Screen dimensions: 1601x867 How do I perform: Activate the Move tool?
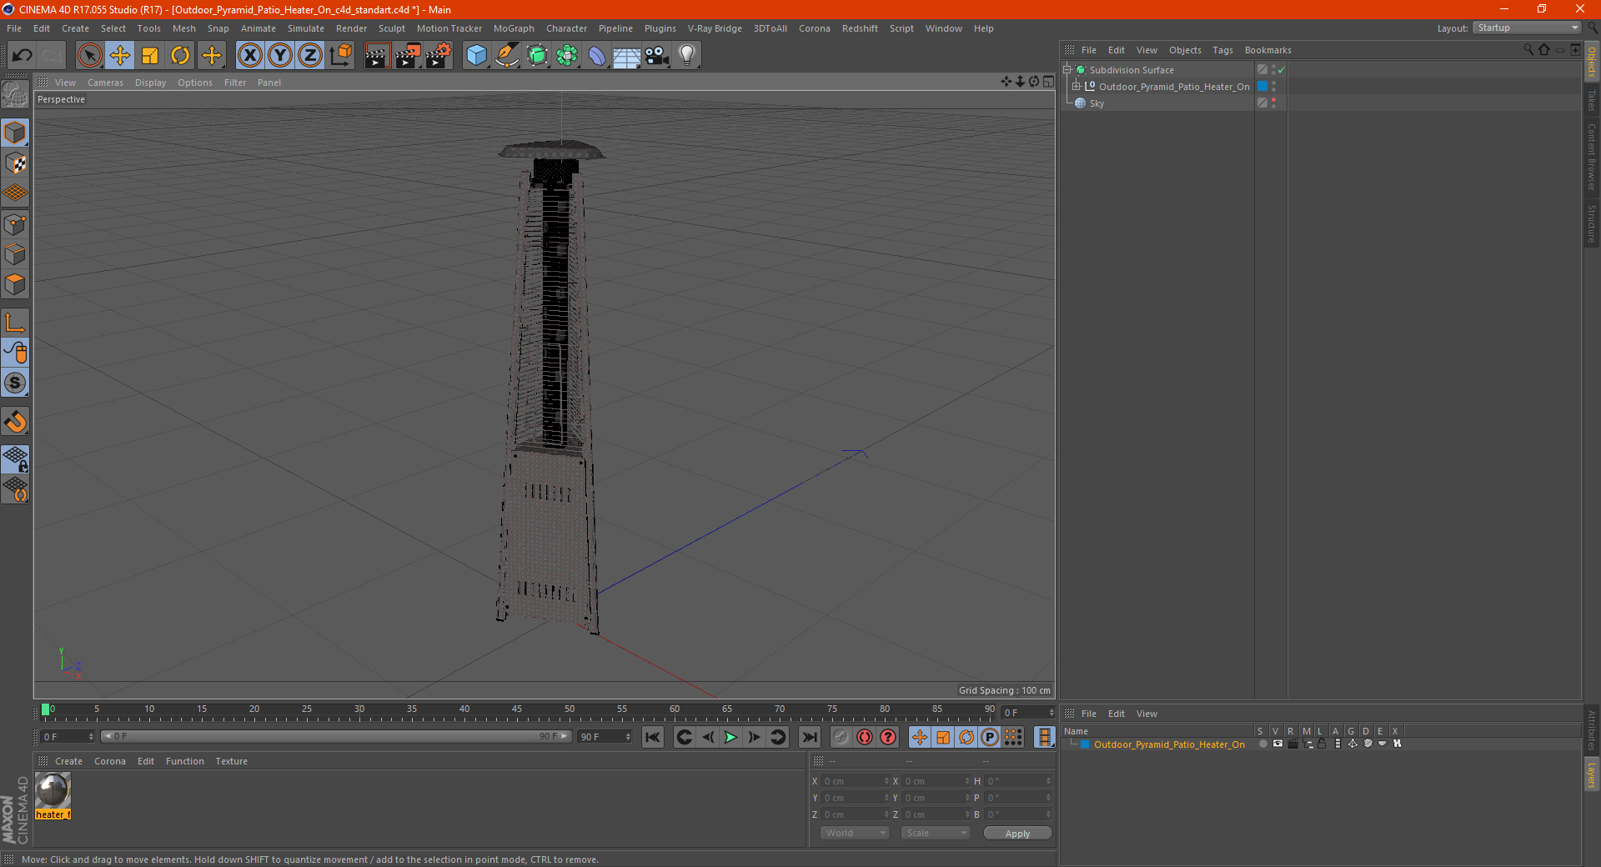(x=120, y=56)
